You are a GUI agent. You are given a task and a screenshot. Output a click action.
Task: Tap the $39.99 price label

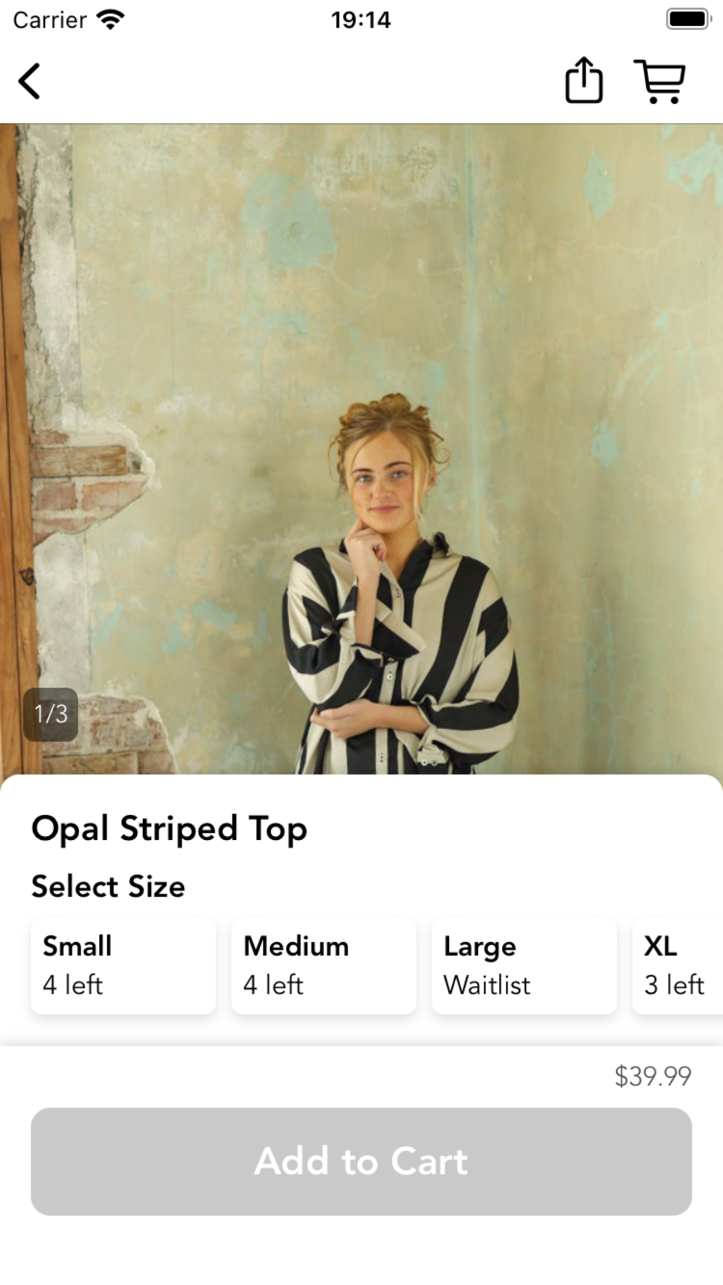click(x=653, y=1076)
